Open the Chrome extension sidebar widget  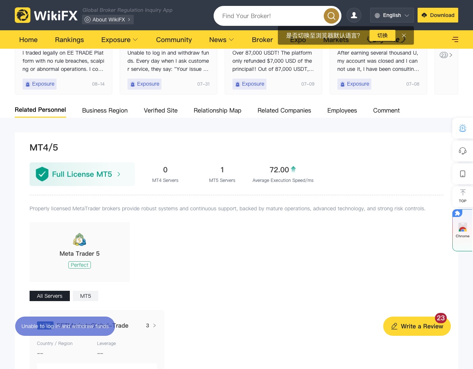[x=463, y=230]
